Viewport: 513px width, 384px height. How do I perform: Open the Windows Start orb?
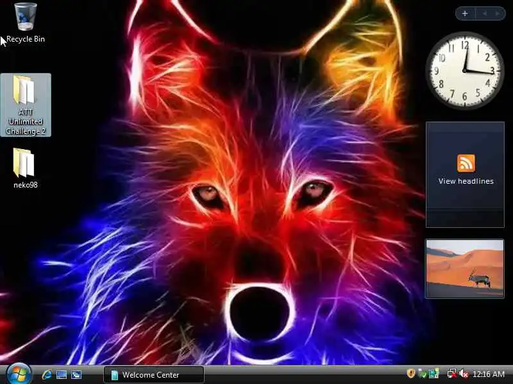coord(19,374)
